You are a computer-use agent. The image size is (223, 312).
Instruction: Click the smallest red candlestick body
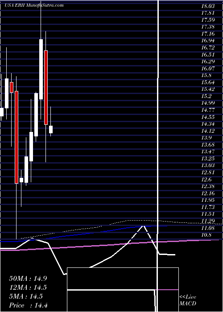tap(11, 87)
